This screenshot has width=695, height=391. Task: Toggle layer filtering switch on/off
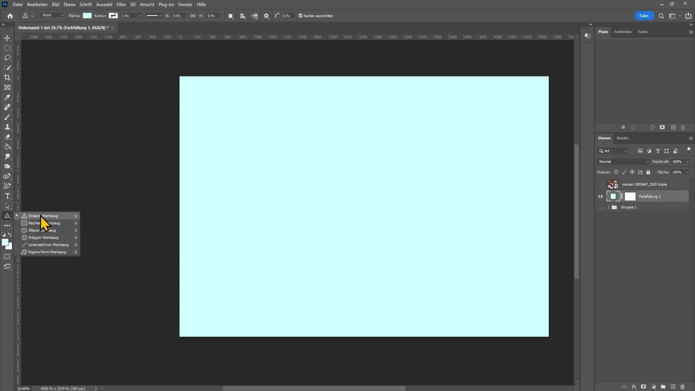[689, 150]
